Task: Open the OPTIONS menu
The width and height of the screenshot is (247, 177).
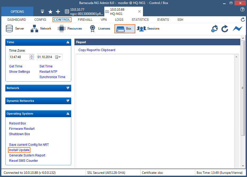Action: pyautogui.click(x=17, y=11)
